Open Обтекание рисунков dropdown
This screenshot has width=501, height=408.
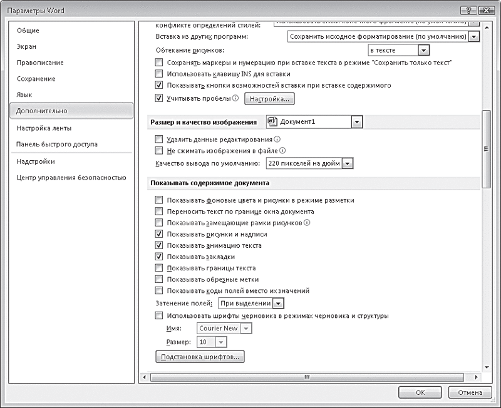(x=424, y=50)
